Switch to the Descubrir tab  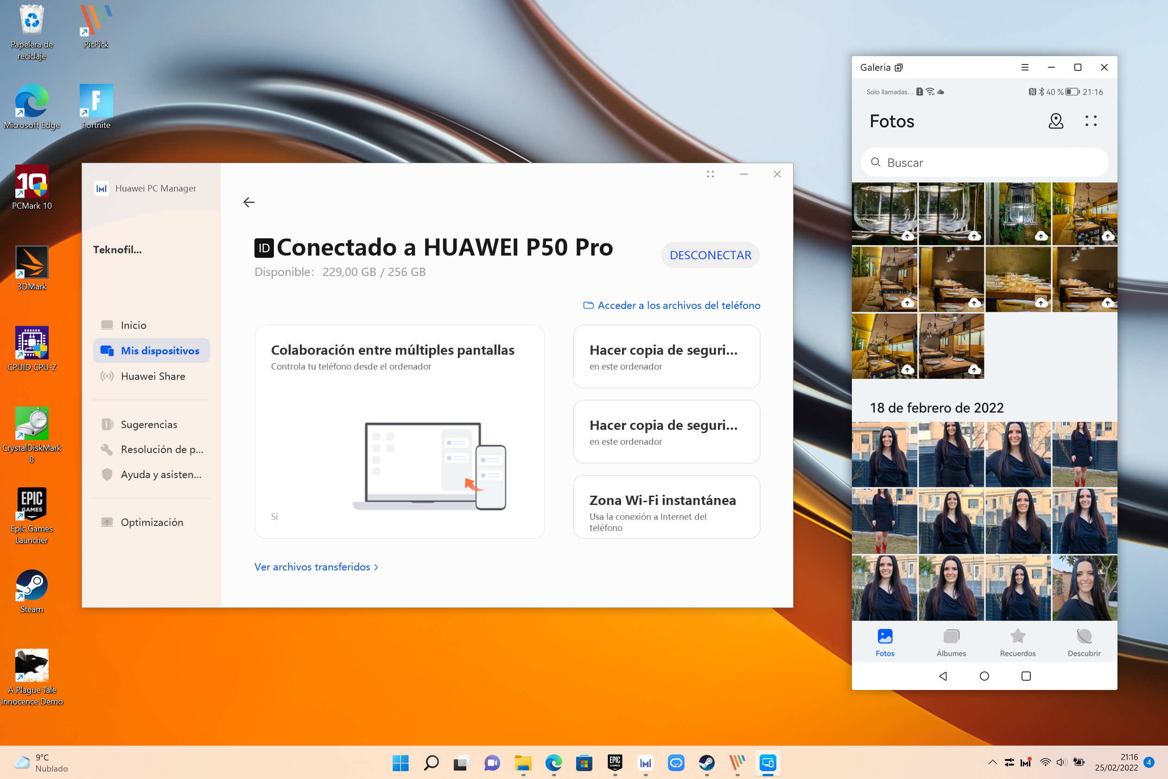pyautogui.click(x=1084, y=642)
